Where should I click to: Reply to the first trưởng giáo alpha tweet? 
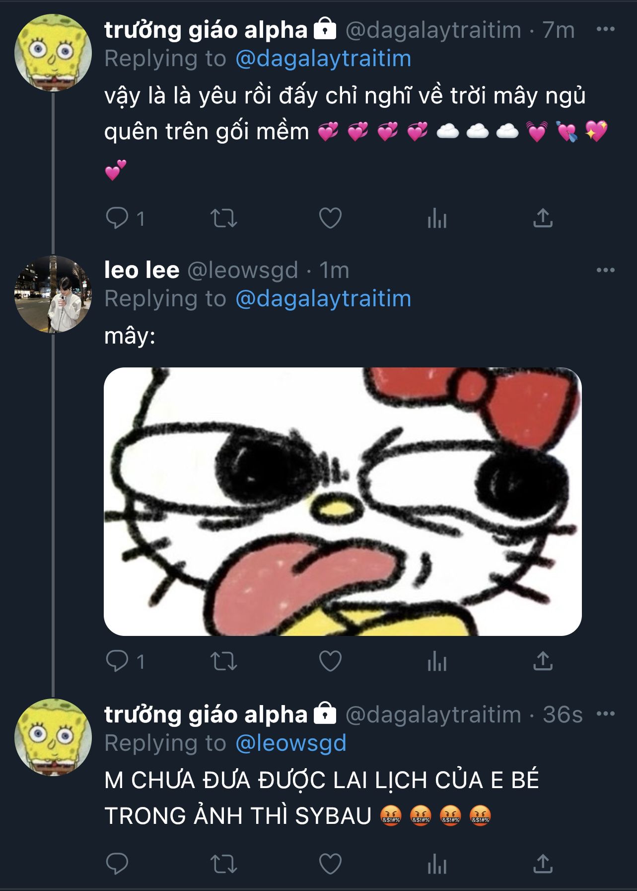[x=117, y=218]
